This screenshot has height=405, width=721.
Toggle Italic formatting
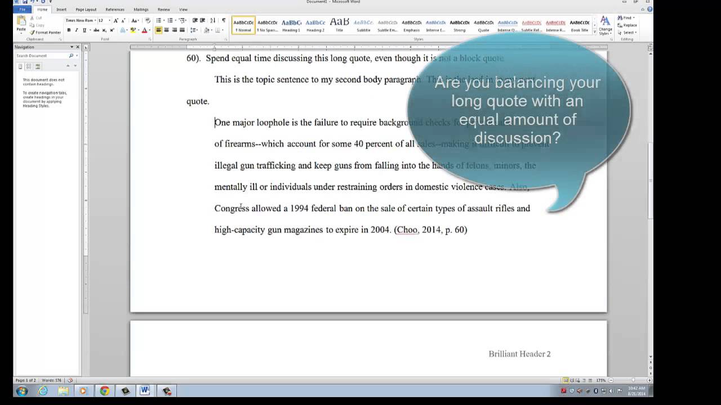point(77,30)
